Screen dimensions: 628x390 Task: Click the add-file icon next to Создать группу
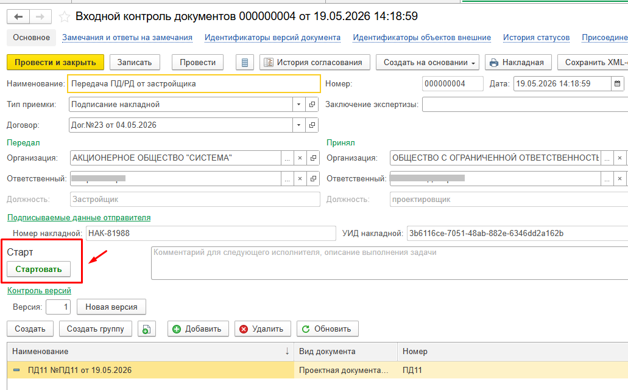[147, 329]
